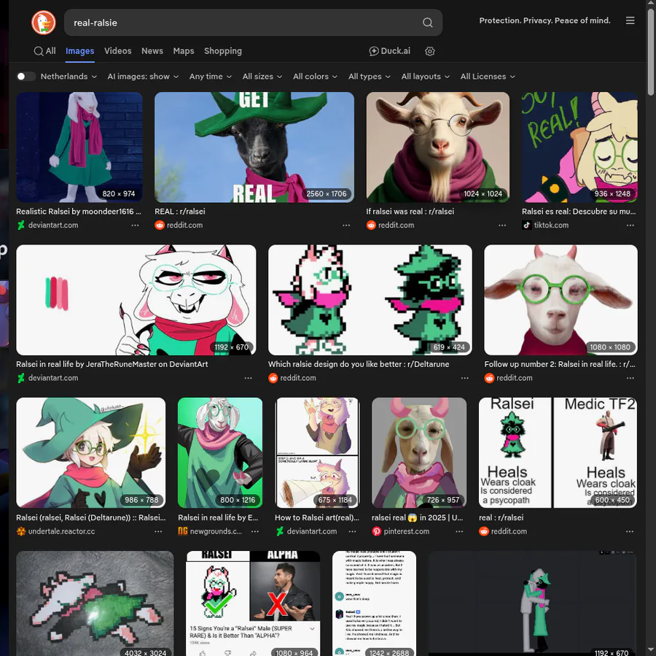The width and height of the screenshot is (656, 656).
Task: Click the search magnifier icon in search box
Action: coord(427,23)
